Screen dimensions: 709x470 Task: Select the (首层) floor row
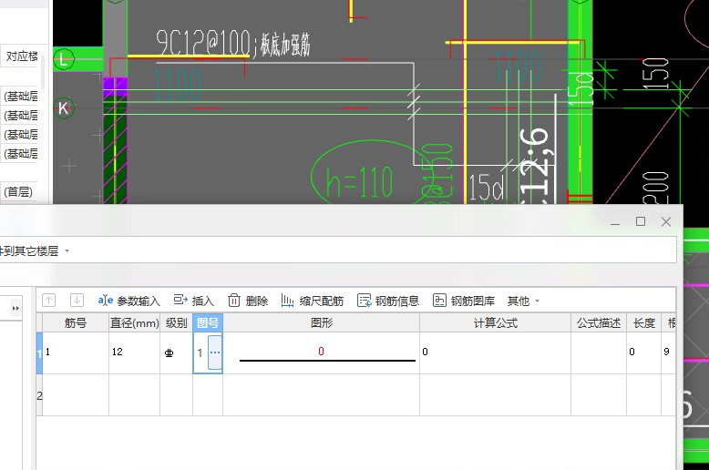pyautogui.click(x=19, y=191)
